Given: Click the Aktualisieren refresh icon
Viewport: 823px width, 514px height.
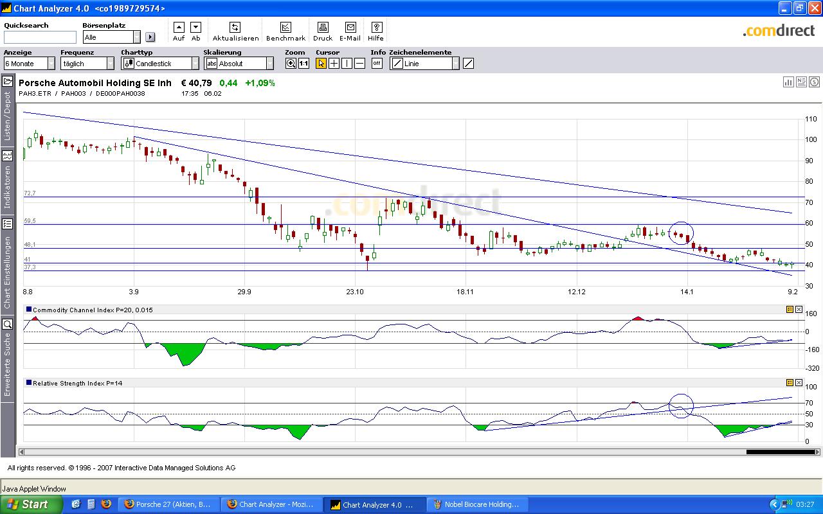Looking at the screenshot, I should (x=235, y=28).
